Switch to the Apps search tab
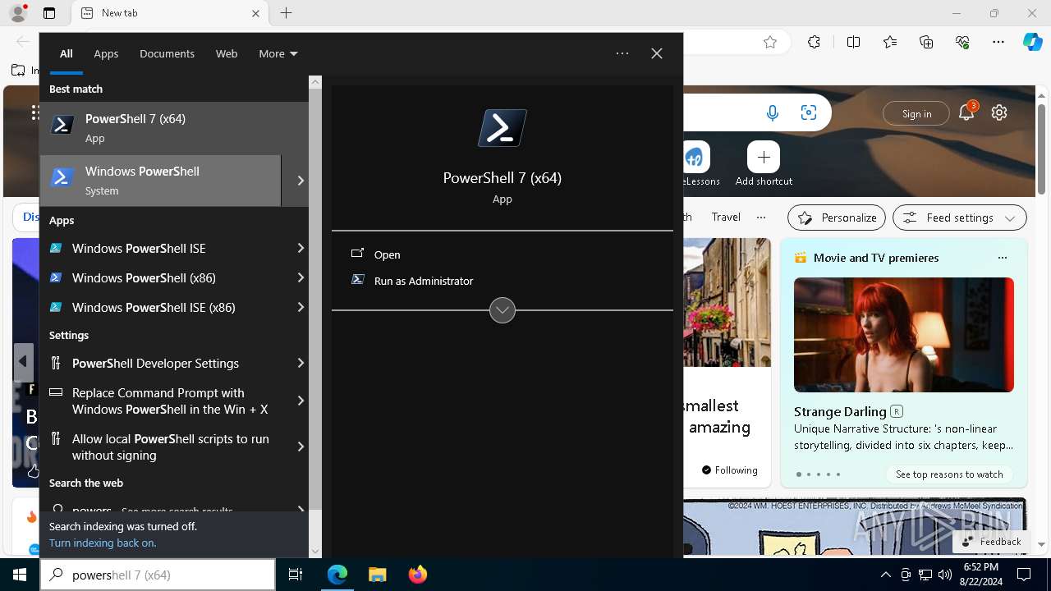This screenshot has width=1051, height=591. pos(106,53)
